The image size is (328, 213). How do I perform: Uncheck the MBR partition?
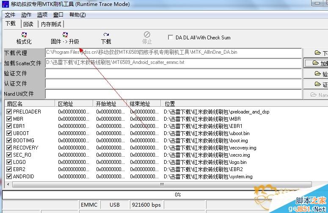[x=9, y=119]
